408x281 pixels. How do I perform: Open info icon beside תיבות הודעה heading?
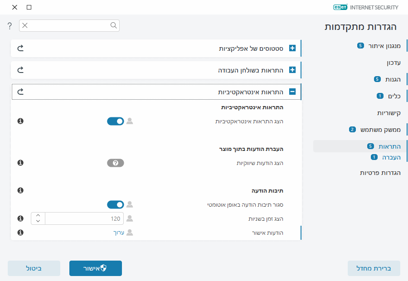20,190
